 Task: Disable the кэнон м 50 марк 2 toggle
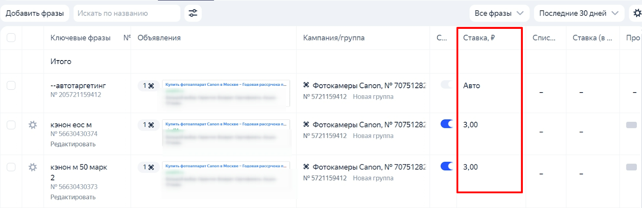point(447,166)
